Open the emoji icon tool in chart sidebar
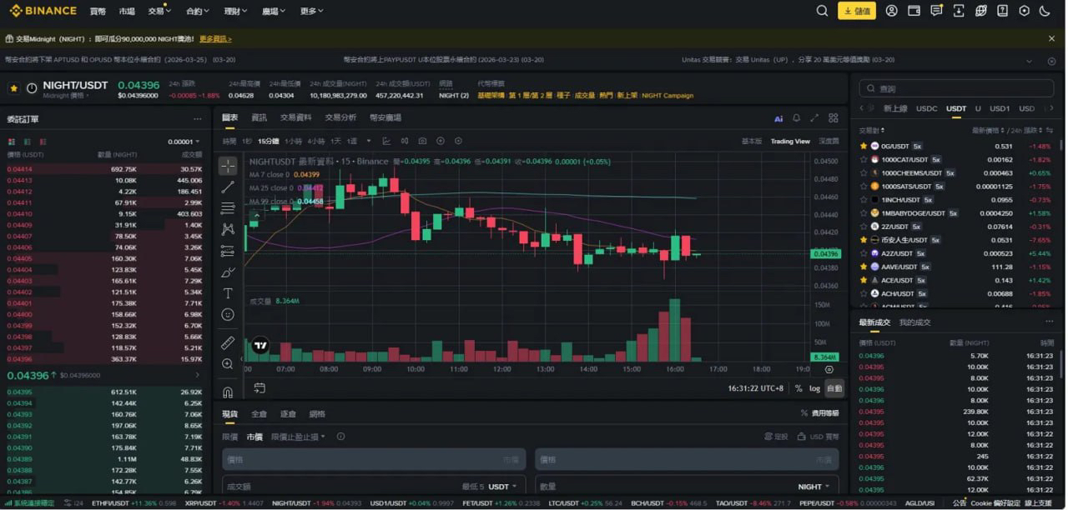This screenshot has height=510, width=1068. pyautogui.click(x=228, y=315)
